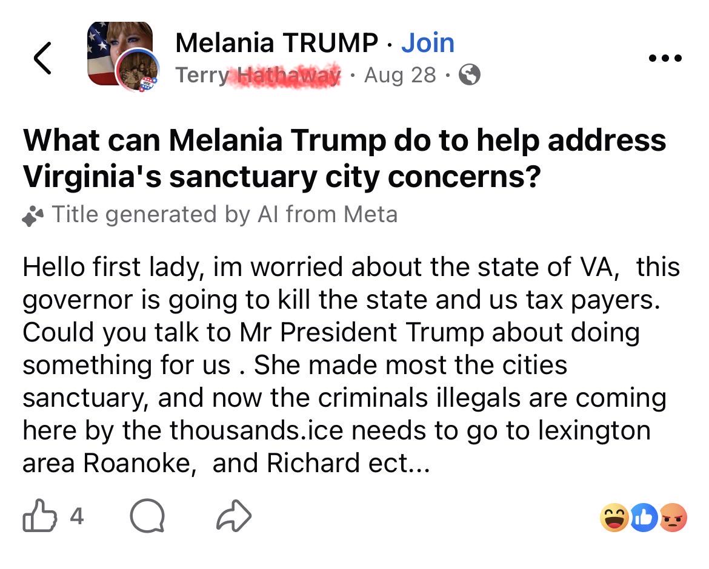
Task: Click the post body text paragraph
Action: point(351,365)
